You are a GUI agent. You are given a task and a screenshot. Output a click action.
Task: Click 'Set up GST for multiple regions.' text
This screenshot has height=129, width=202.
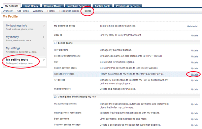(117, 62)
